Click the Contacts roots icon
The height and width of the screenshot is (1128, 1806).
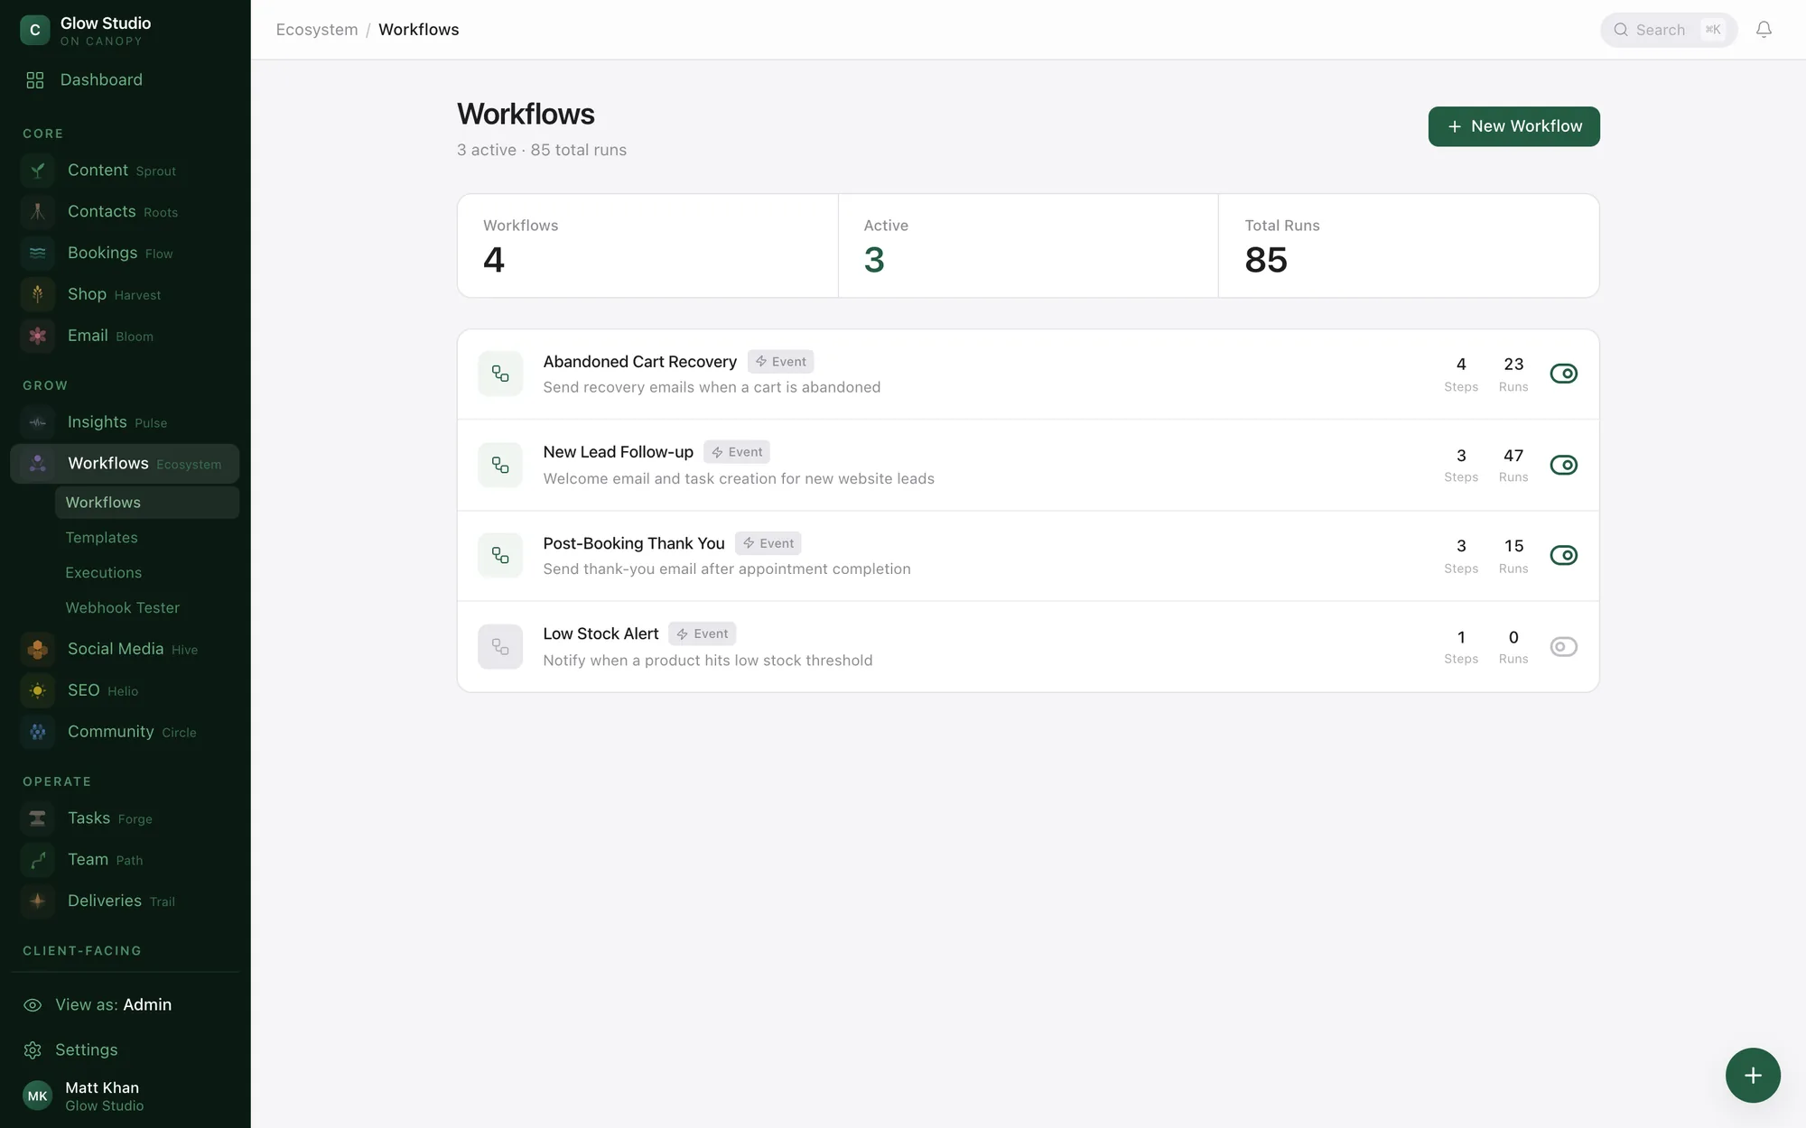click(38, 212)
